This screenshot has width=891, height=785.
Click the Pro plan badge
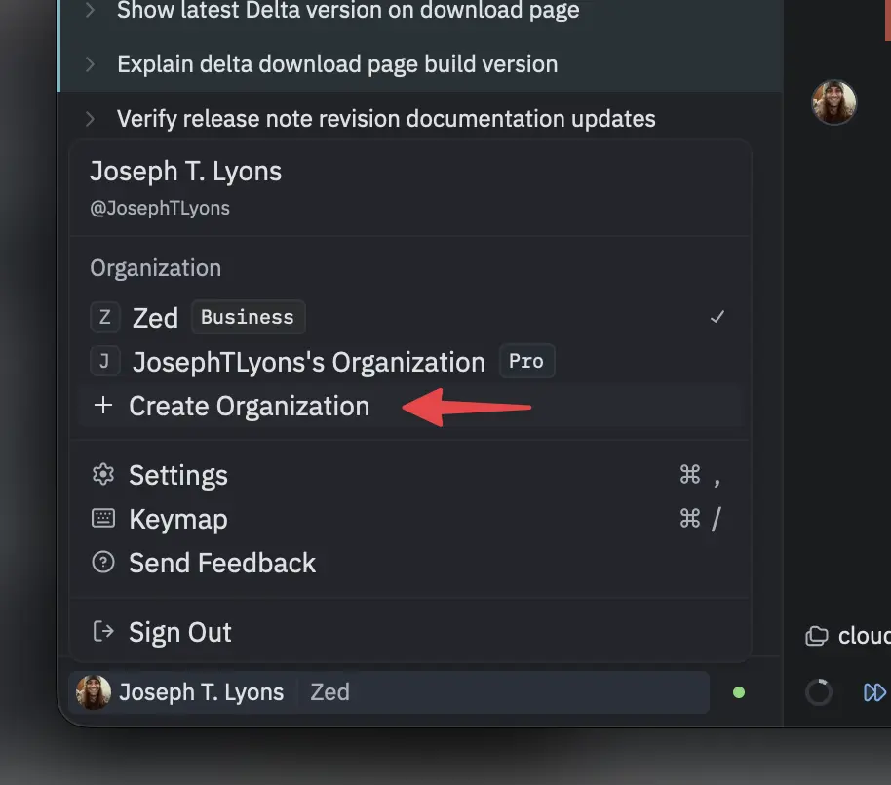[526, 361]
